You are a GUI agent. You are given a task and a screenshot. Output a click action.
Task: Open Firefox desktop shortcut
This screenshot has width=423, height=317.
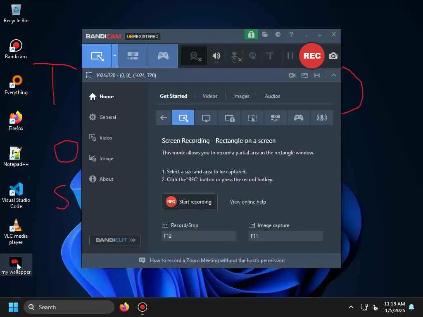pyautogui.click(x=16, y=121)
